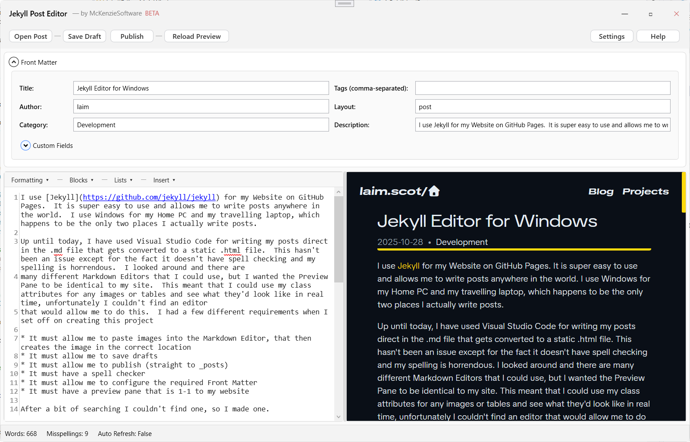Expand the Custom Fields section
The height and width of the screenshot is (442, 690).
point(25,145)
